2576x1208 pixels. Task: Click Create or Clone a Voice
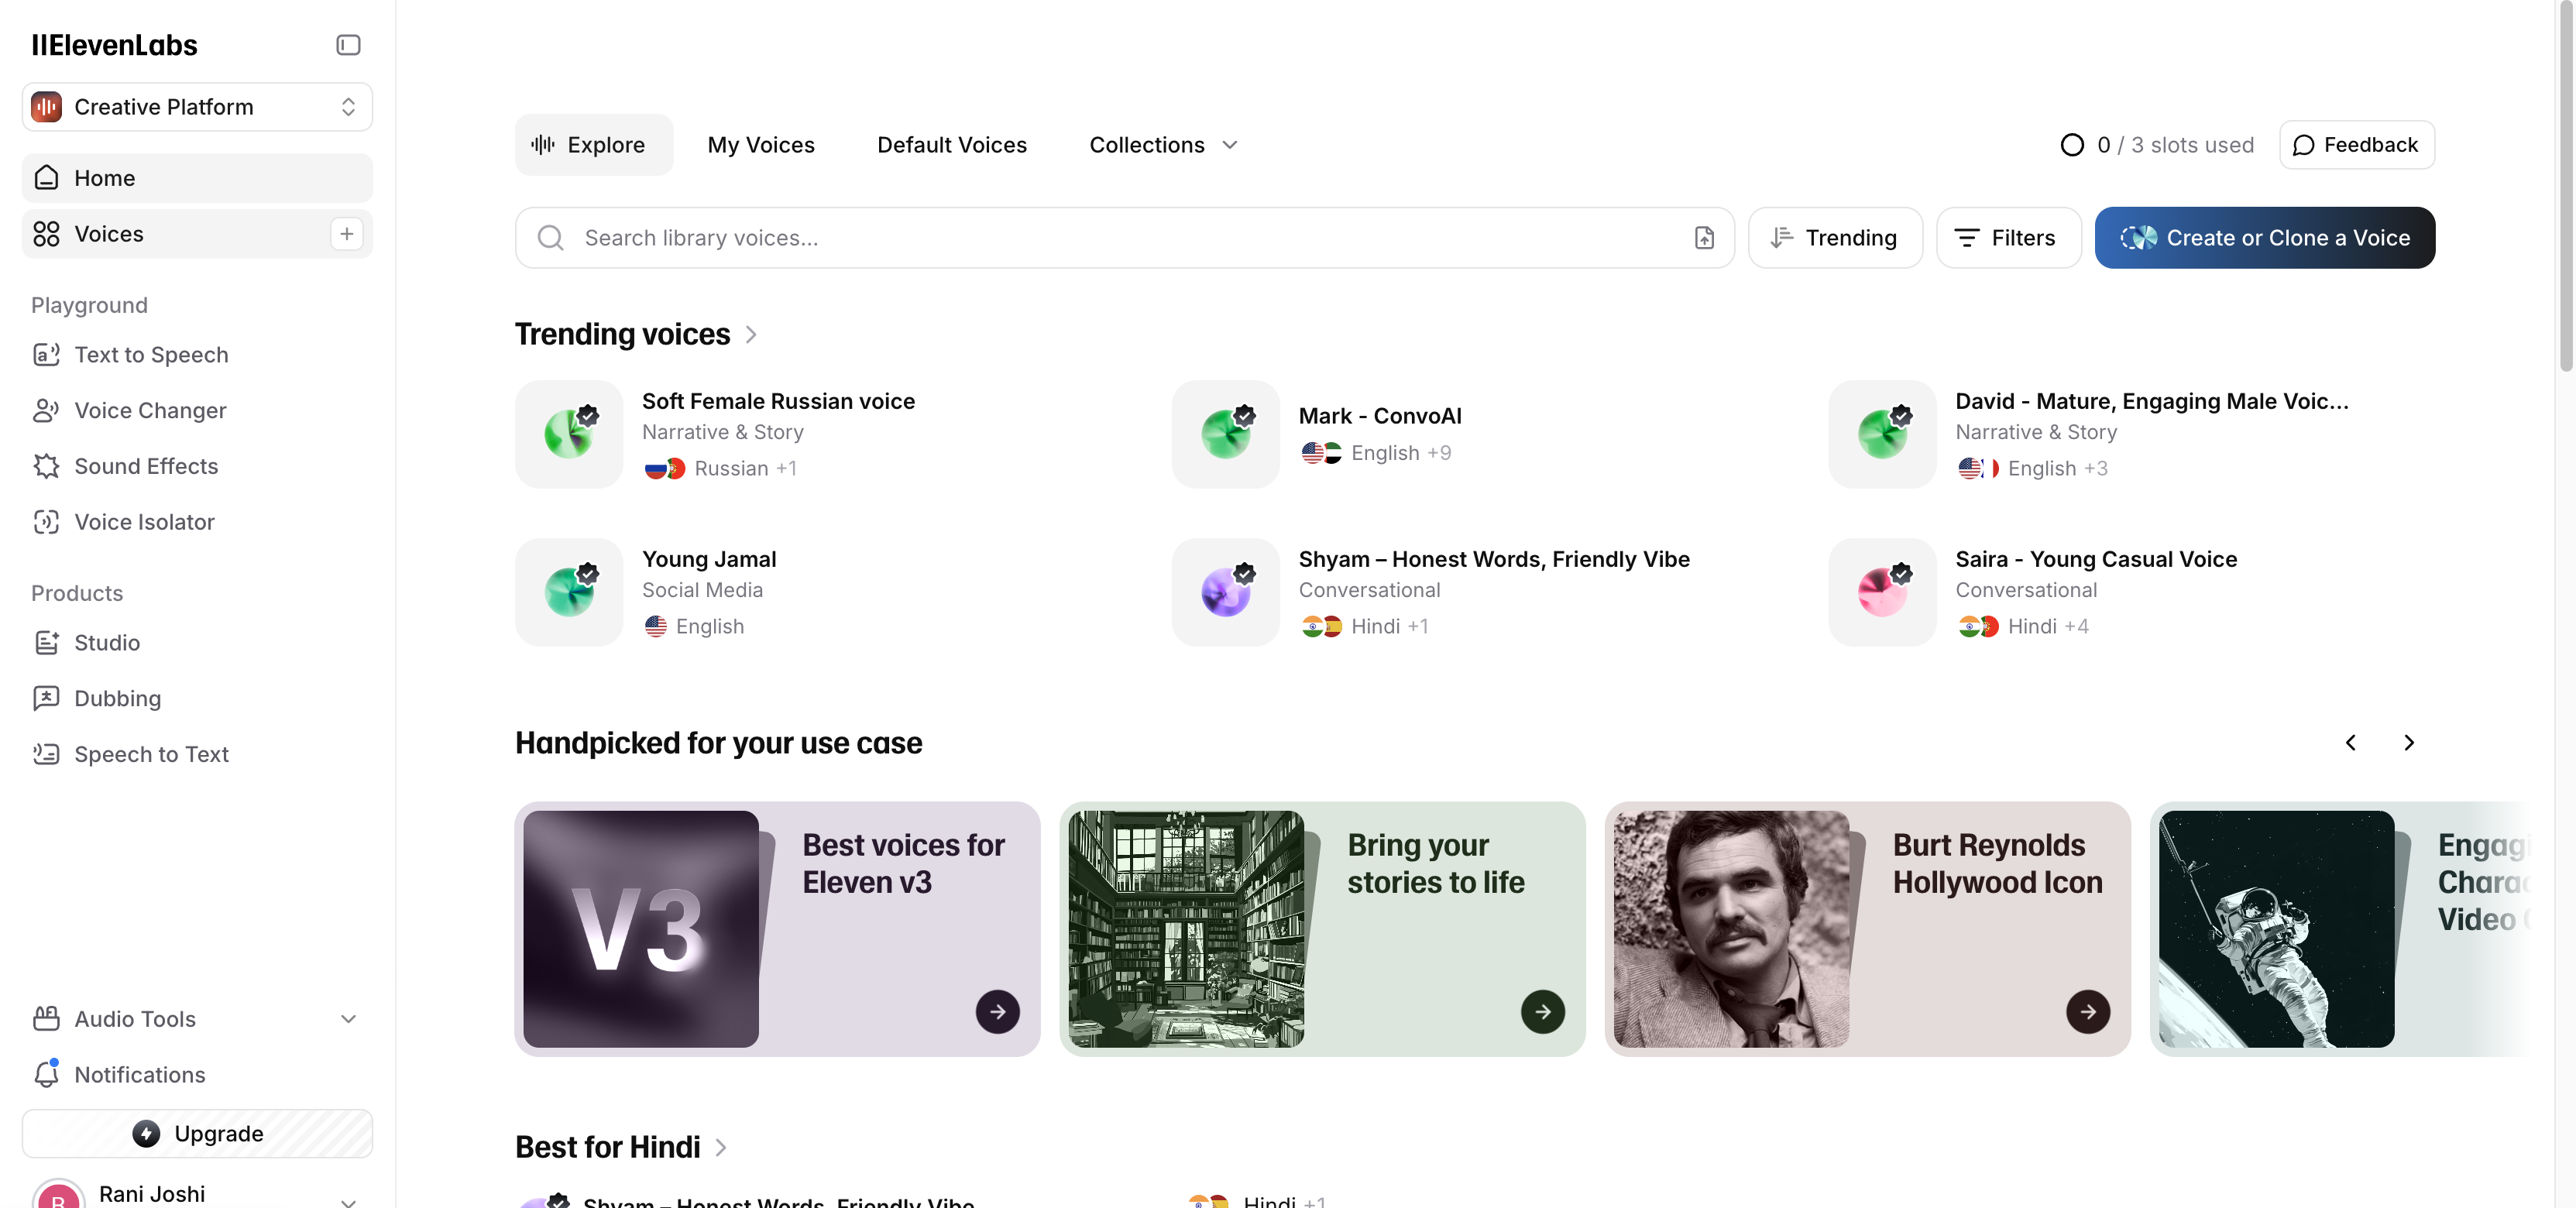coord(2265,238)
